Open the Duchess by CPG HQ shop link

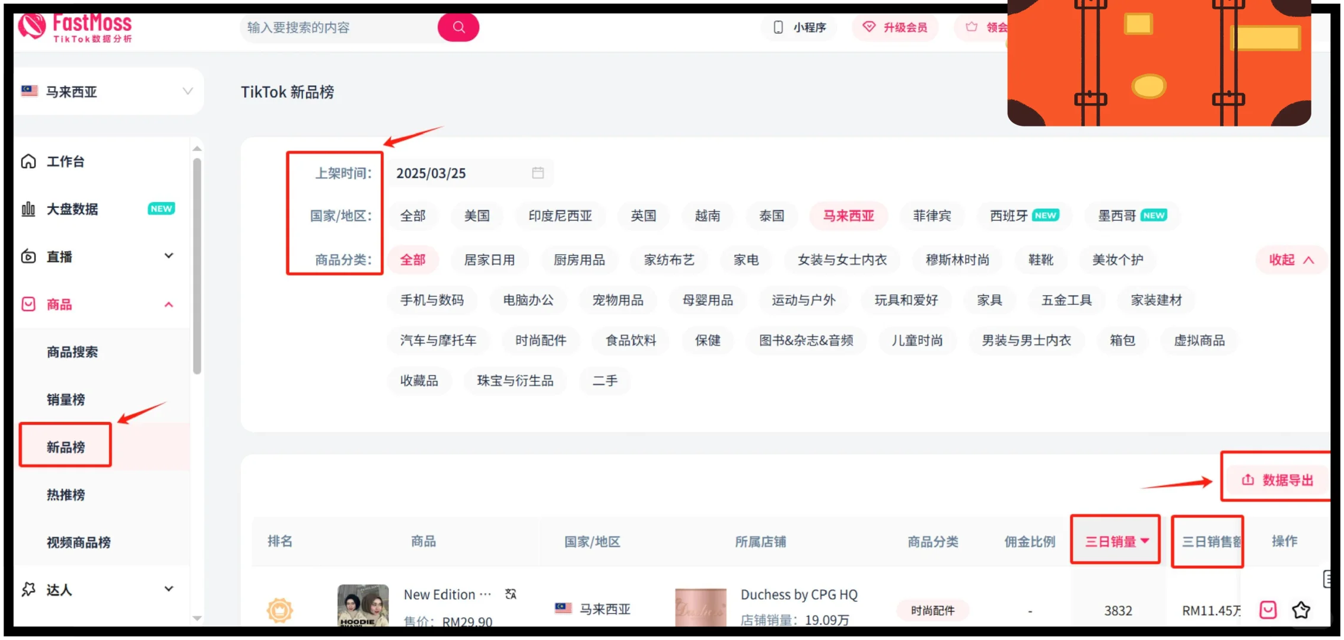point(799,594)
